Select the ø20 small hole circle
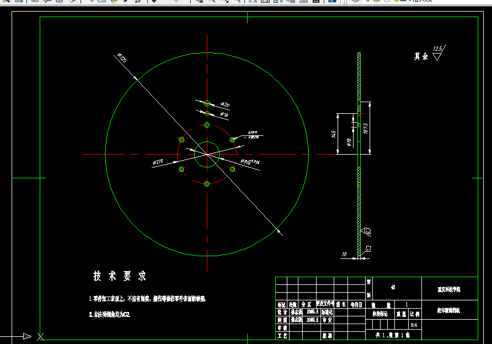 tap(207, 103)
